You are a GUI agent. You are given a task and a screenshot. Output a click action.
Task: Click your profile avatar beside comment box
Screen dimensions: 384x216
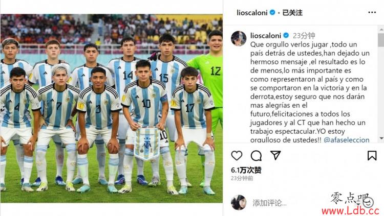coord(239,202)
